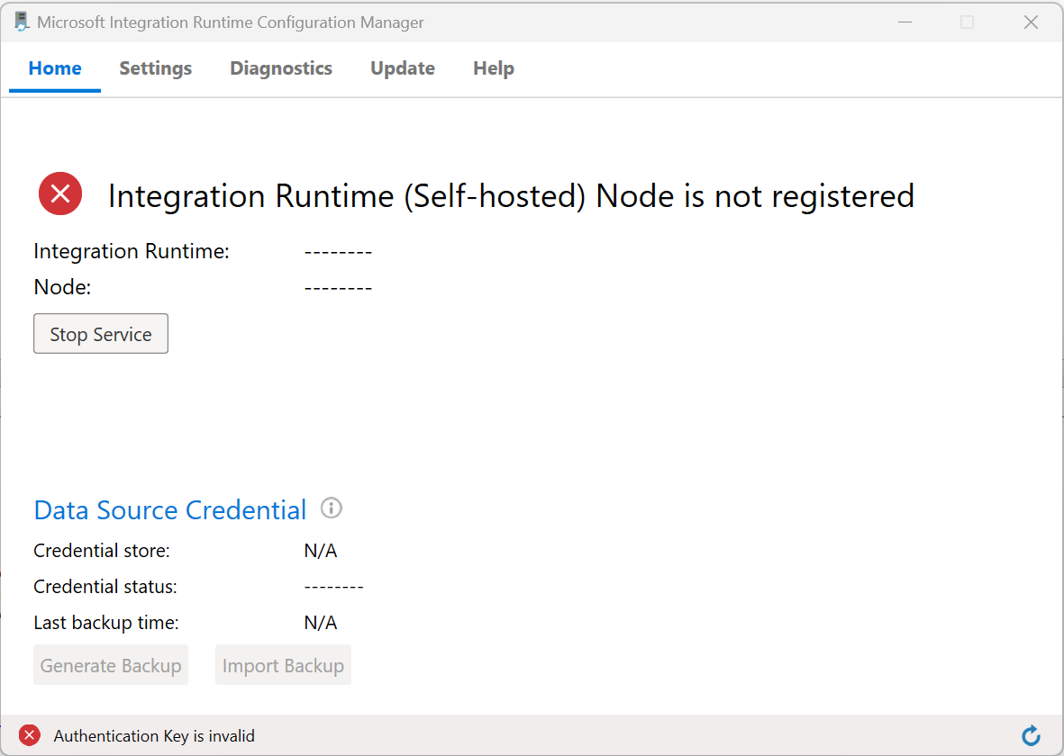Click the Import Backup button
This screenshot has width=1064, height=756.
(x=283, y=666)
